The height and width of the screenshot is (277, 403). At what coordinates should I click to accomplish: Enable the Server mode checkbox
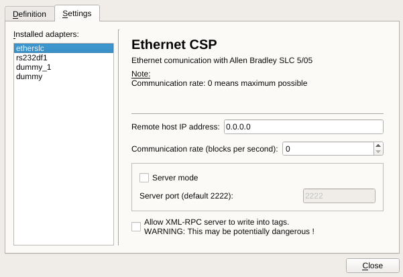coord(143,178)
